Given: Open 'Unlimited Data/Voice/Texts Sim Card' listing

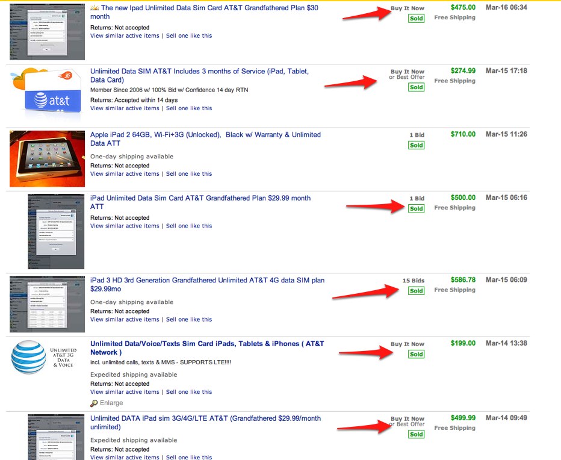Looking at the screenshot, I should click(207, 348).
